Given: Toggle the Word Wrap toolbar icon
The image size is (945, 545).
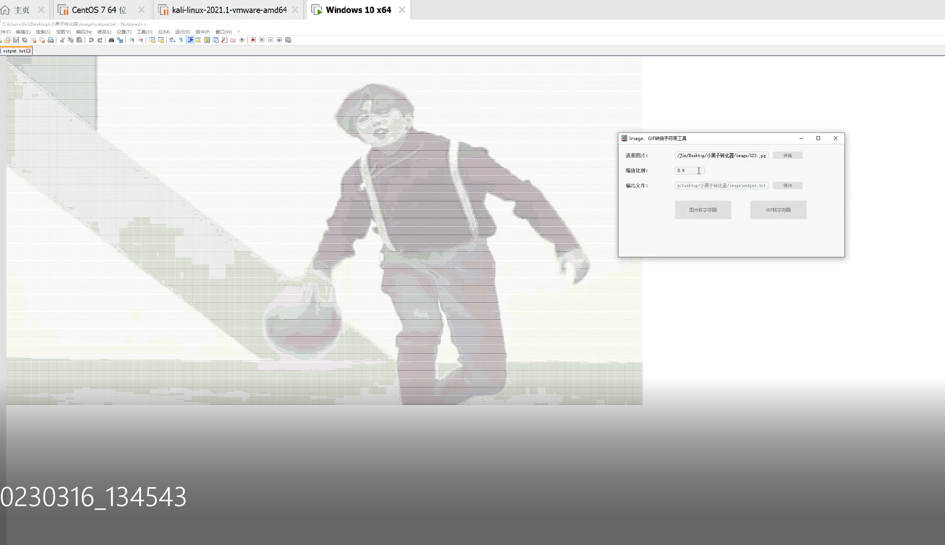Looking at the screenshot, I should (172, 40).
